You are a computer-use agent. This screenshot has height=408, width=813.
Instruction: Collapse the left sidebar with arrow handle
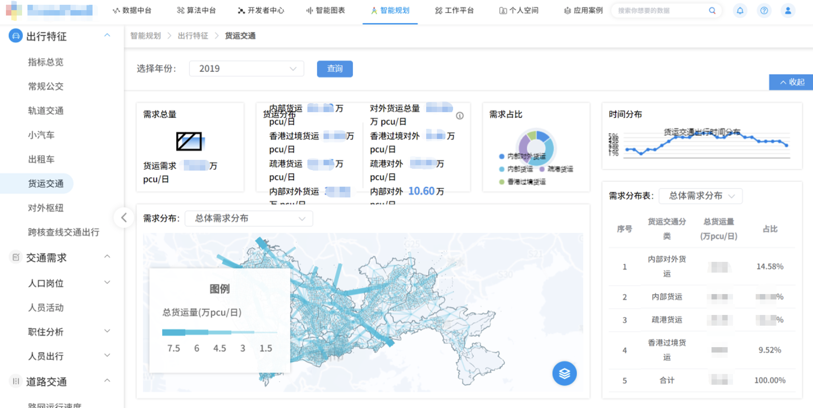click(x=124, y=217)
